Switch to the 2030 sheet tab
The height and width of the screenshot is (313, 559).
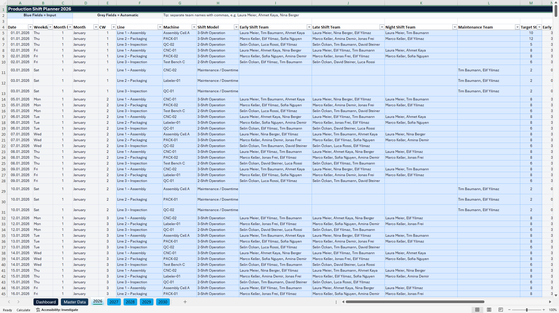point(163,302)
